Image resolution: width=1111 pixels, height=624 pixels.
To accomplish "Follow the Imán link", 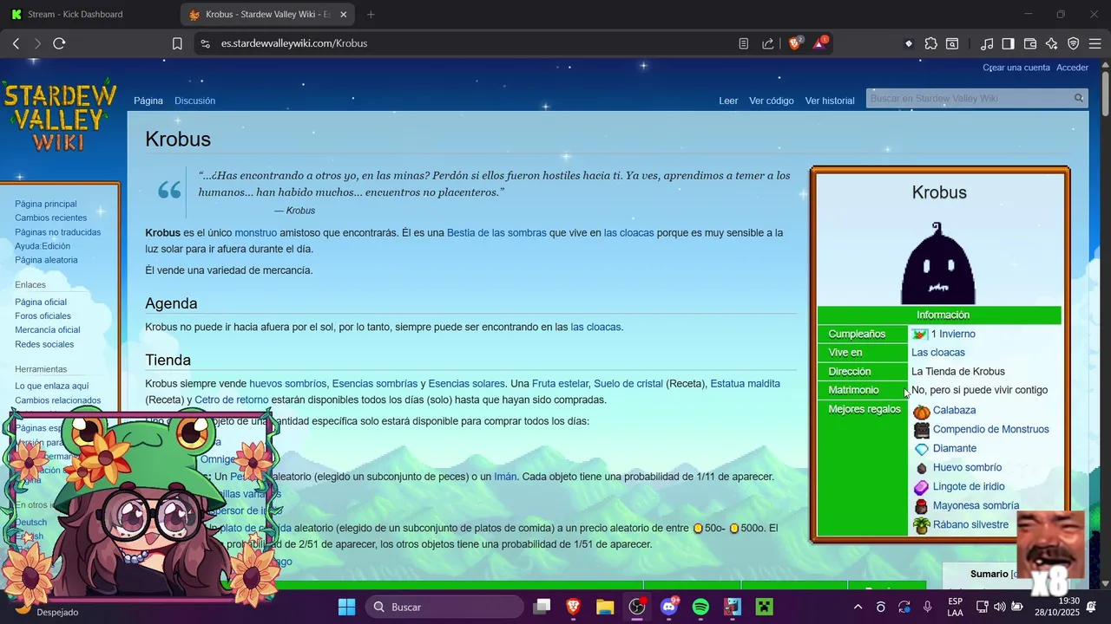I will [505, 477].
